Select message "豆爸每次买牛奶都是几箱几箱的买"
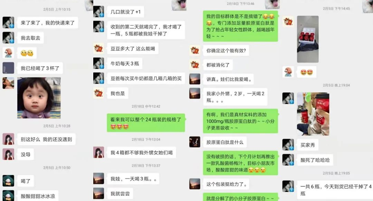The width and height of the screenshot is (373, 201). 146,78
